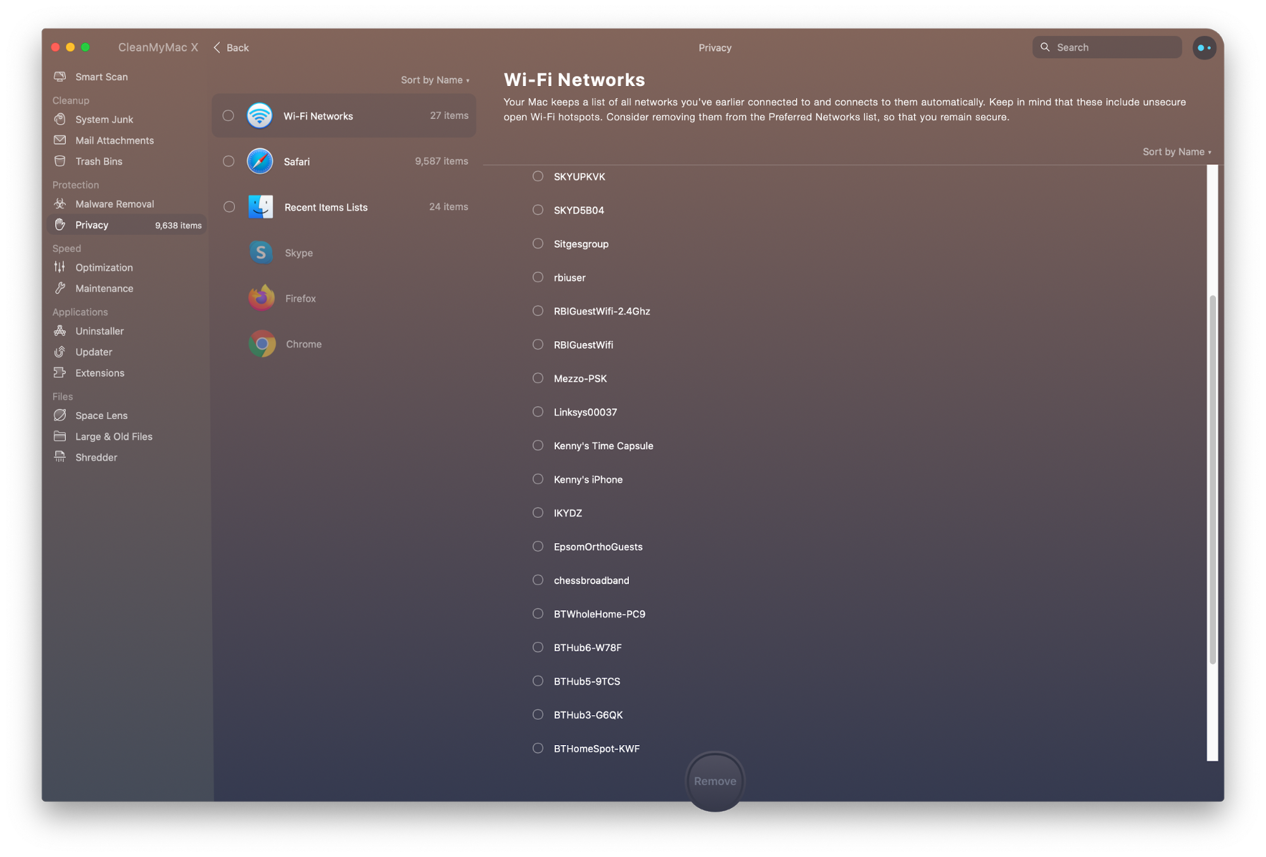Open the network list Sort by Name dropdown

pyautogui.click(x=1177, y=152)
